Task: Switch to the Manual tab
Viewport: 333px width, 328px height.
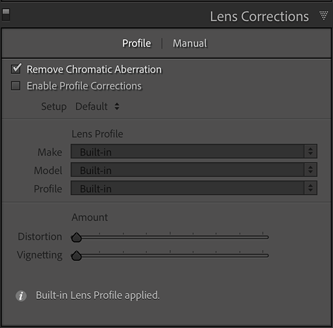Action: point(190,43)
